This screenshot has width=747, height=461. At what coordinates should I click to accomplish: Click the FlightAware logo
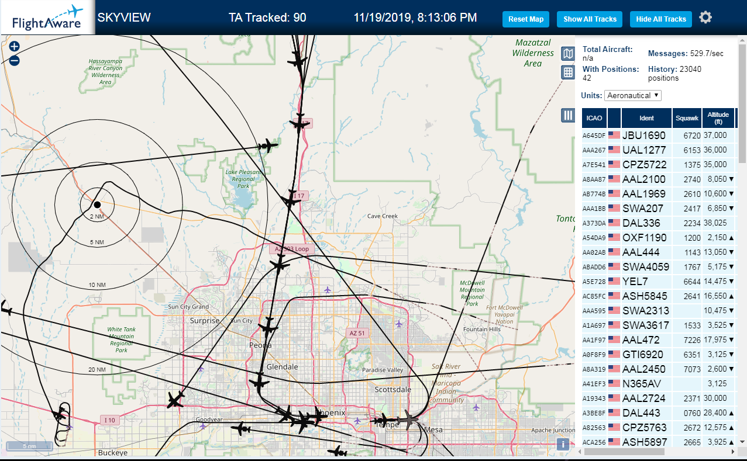coord(47,18)
